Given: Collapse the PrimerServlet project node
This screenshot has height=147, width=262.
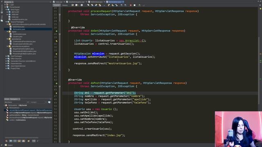Looking at the screenshot, I should (x=5, y=7).
